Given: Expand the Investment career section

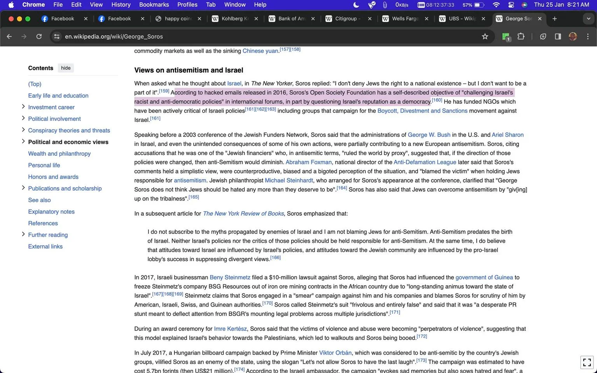Looking at the screenshot, I should point(23,107).
